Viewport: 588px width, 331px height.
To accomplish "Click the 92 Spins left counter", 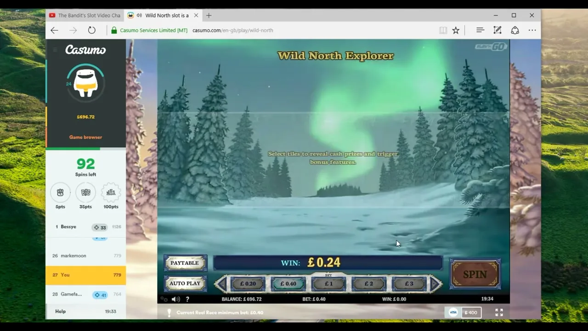I will click(85, 167).
